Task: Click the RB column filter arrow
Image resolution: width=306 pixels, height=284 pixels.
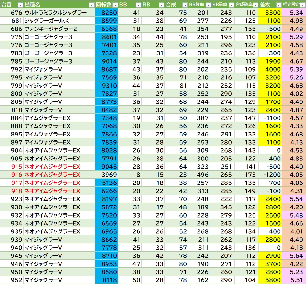Action: tap(162, 5)
